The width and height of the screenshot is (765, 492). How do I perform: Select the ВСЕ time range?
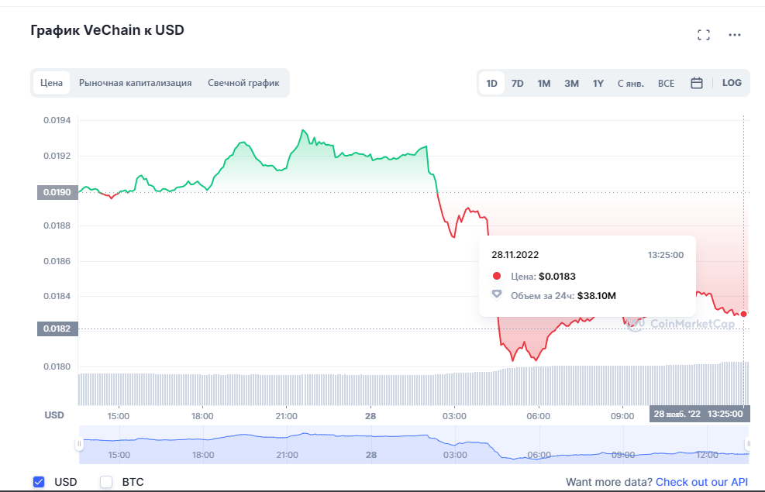pos(666,84)
